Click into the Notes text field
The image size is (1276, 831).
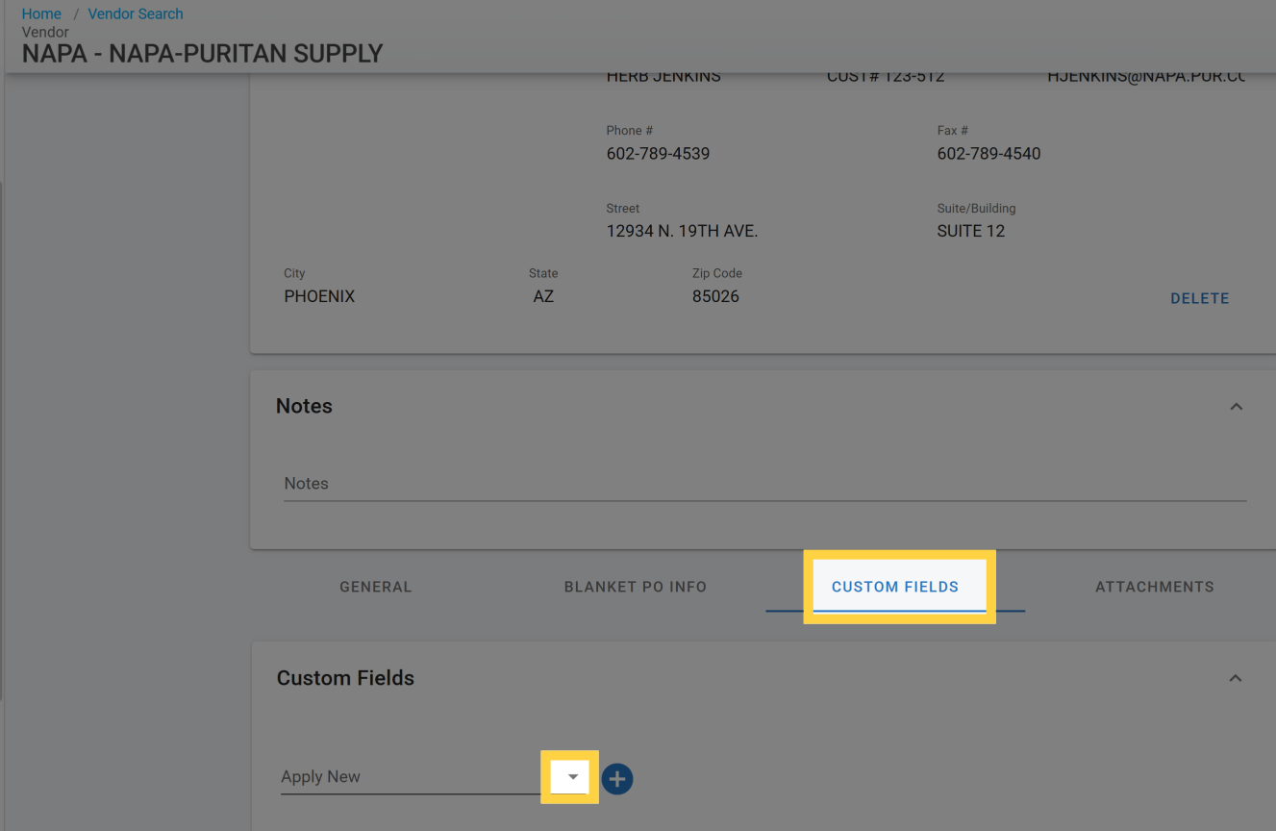click(x=764, y=484)
